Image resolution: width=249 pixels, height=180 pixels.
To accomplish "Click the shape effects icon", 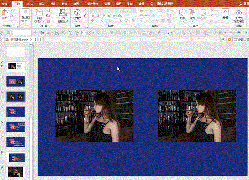I will 211,21.
